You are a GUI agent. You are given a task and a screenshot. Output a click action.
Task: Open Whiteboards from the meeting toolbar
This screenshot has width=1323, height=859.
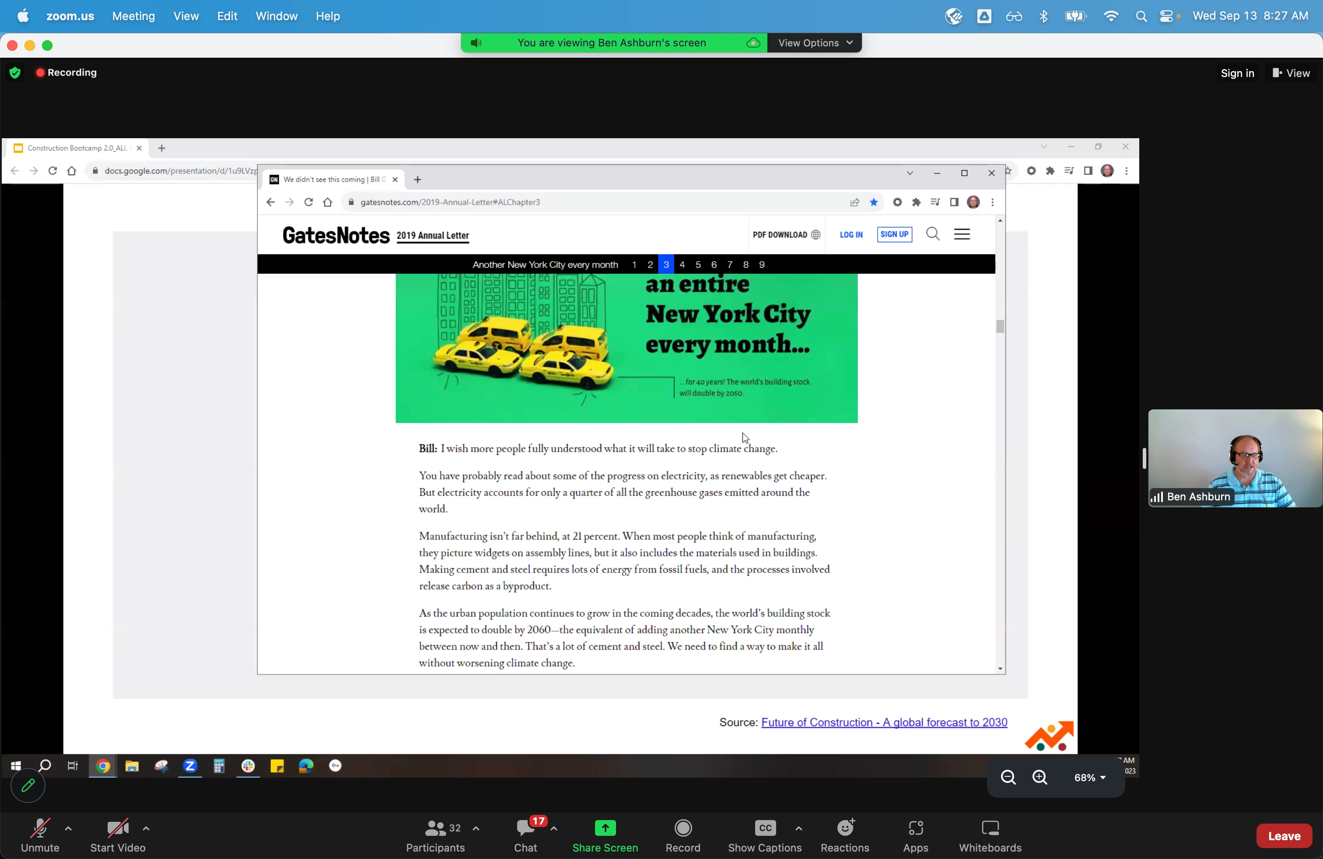click(990, 829)
